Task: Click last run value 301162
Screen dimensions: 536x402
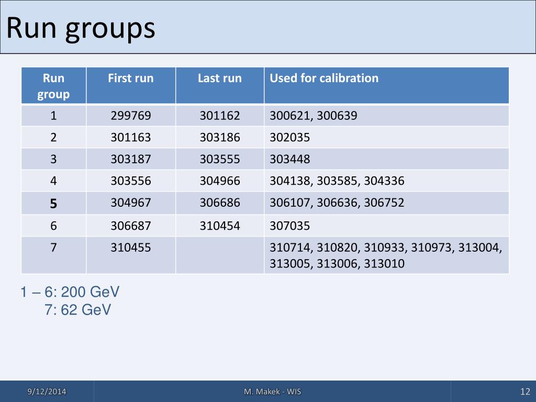Action: [x=220, y=116]
